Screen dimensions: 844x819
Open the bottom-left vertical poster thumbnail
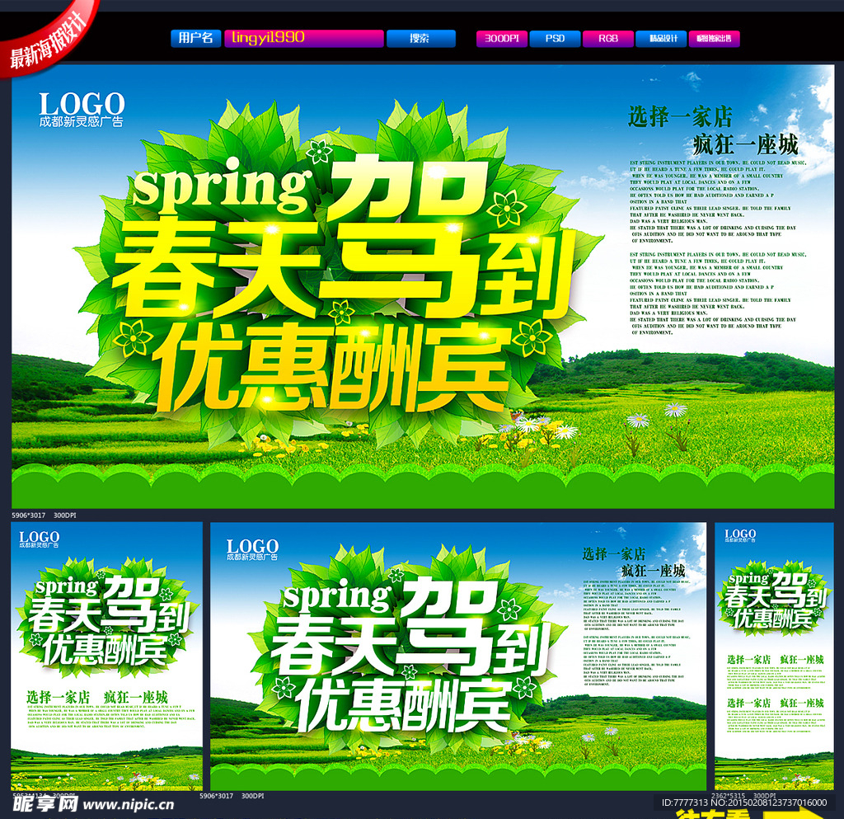[x=106, y=656]
